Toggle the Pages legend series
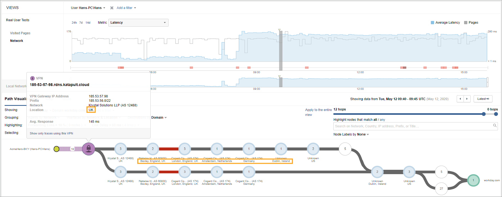This screenshot has height=197, width=502. pyautogui.click(x=471, y=23)
